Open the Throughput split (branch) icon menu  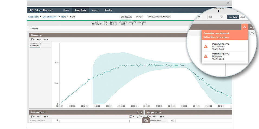tap(39, 40)
